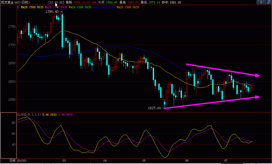Click the 05 month marker on time axis
The width and height of the screenshot is (272, 164).
click(x=144, y=161)
